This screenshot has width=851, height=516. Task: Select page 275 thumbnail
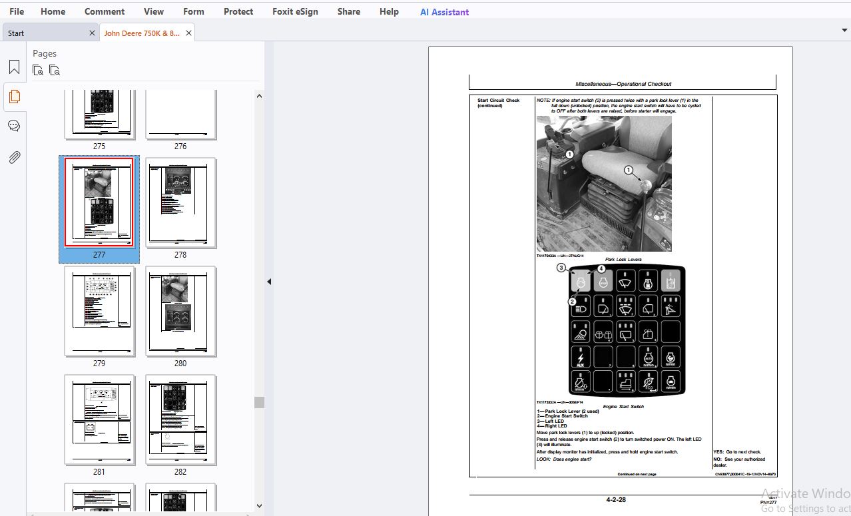click(100, 115)
